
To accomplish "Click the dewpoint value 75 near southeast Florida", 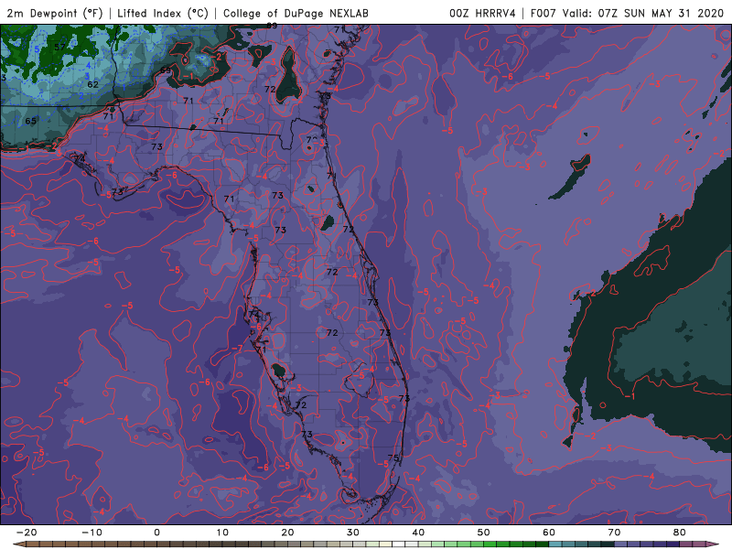I will [x=393, y=457].
